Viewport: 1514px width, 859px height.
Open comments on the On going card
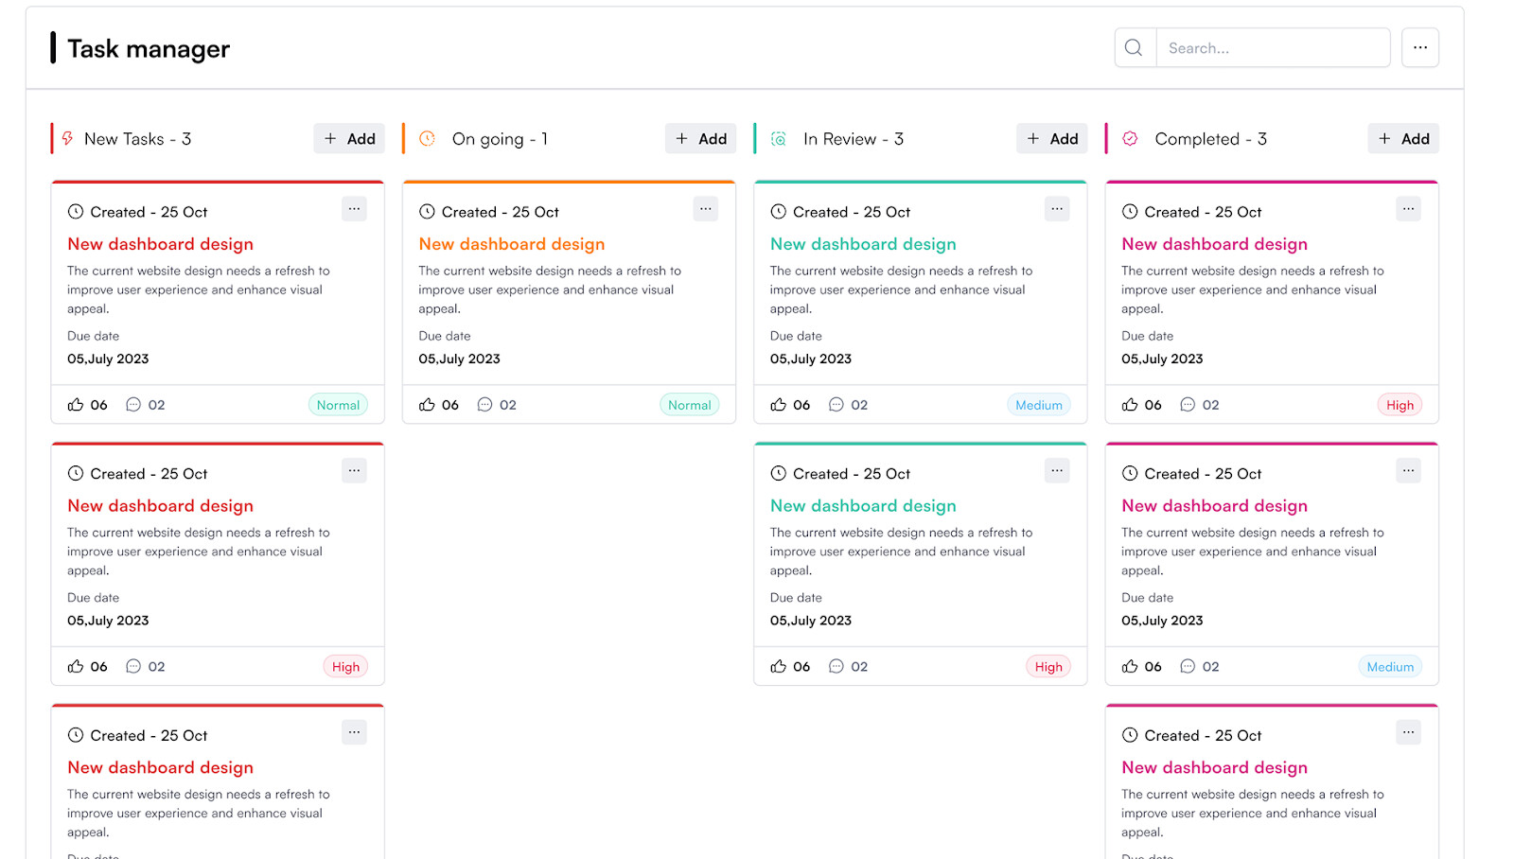coord(485,405)
